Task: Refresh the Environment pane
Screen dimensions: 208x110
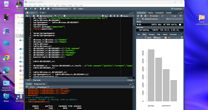Action: 180,16
